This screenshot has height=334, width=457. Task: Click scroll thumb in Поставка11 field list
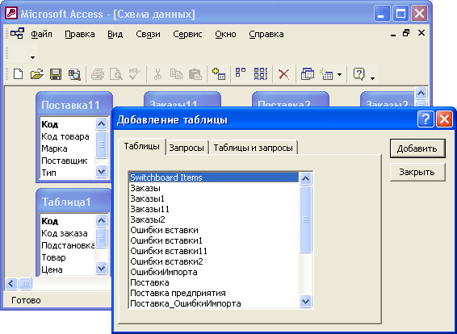point(101,144)
